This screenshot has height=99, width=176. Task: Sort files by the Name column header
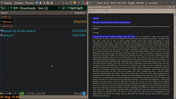click(35, 13)
